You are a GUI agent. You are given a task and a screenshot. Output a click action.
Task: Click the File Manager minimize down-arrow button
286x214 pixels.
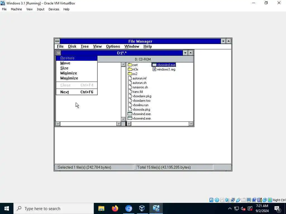pos(223,41)
